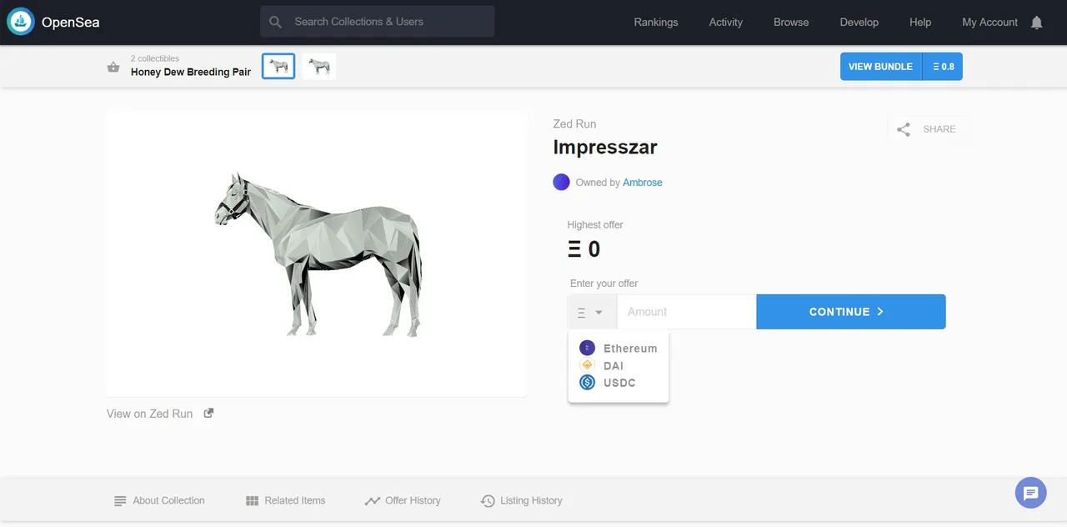The height and width of the screenshot is (527, 1067).
Task: Click the OpenSea brand name
Action: [71, 23]
